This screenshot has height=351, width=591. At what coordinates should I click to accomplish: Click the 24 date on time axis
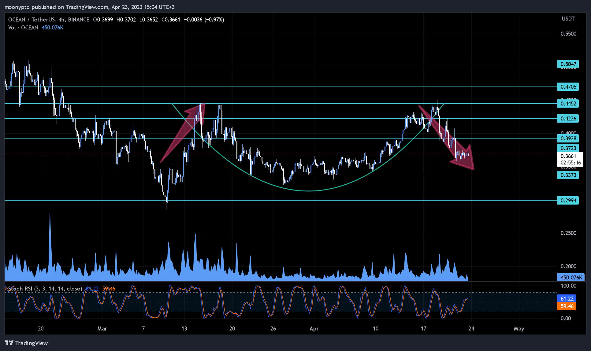point(471,329)
